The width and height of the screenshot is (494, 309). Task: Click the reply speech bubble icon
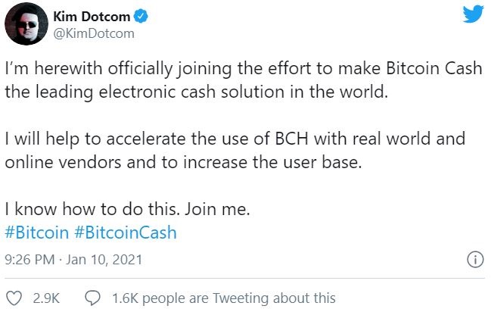pyautogui.click(x=92, y=298)
